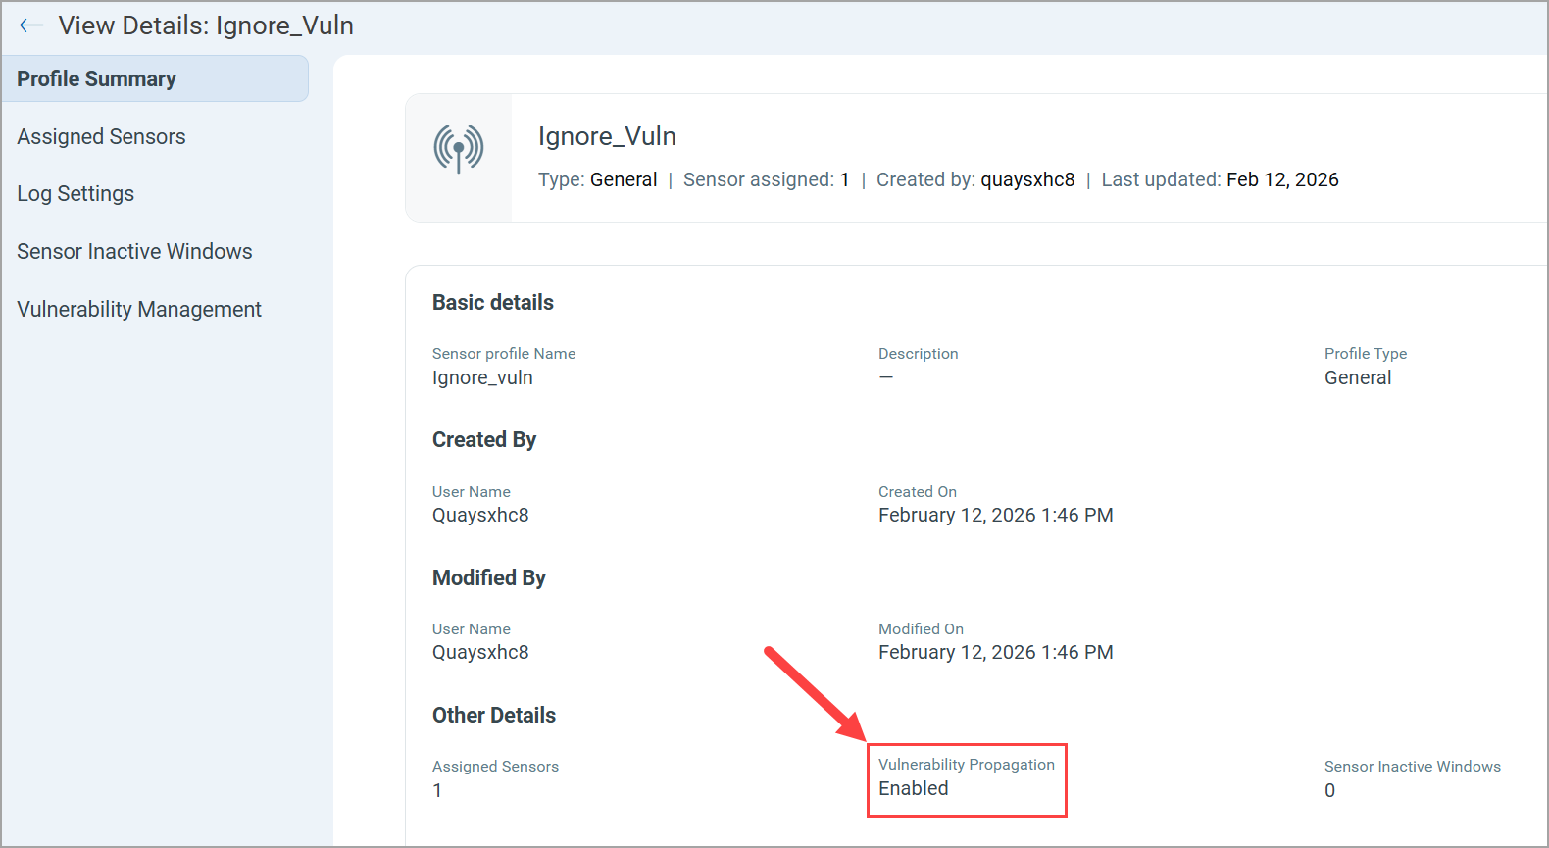
Task: Switch to the Log Settings tab
Action: tap(75, 194)
